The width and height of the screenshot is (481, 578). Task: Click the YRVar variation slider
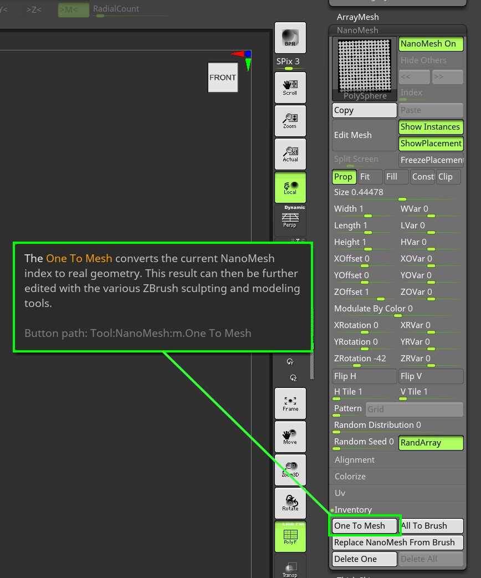[431, 343]
